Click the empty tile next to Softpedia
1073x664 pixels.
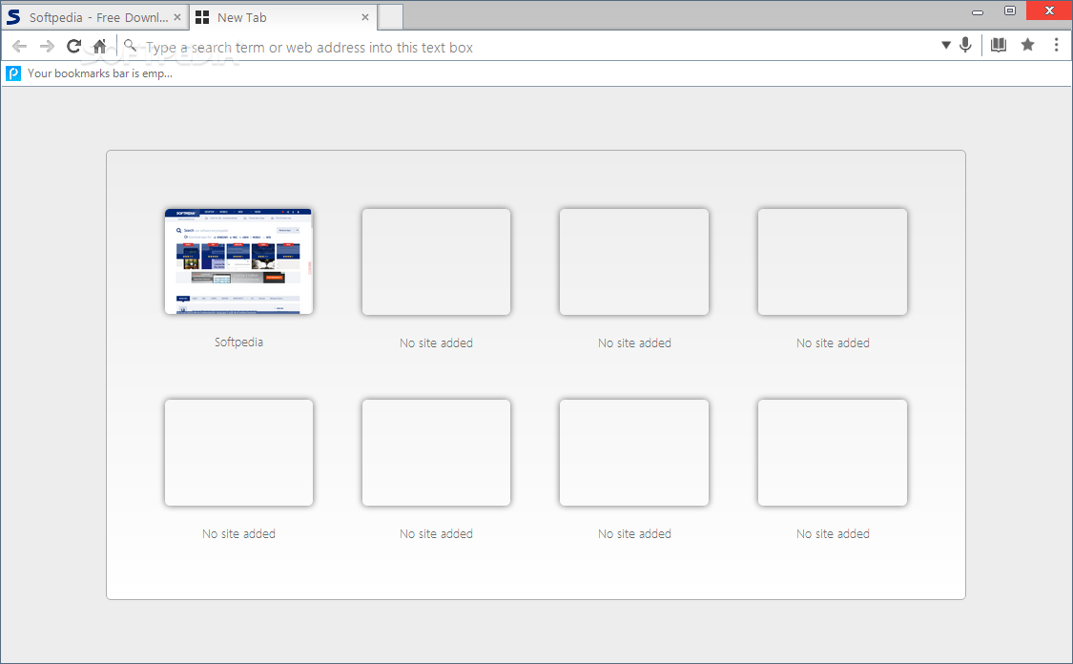(436, 261)
